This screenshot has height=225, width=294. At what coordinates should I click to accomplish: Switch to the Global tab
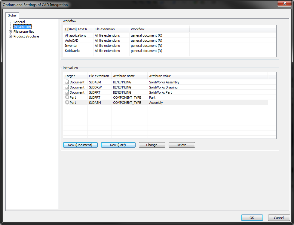pos(12,15)
